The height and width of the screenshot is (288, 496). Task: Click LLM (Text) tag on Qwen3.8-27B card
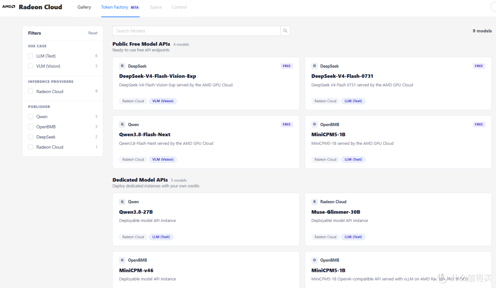pyautogui.click(x=161, y=237)
